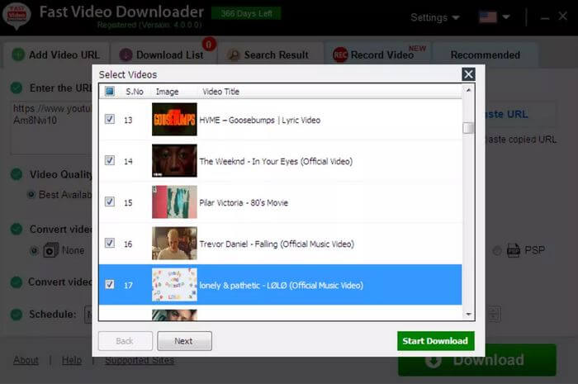This screenshot has width=578, height=384.
Task: Click the URL input text field
Action: click(x=51, y=127)
